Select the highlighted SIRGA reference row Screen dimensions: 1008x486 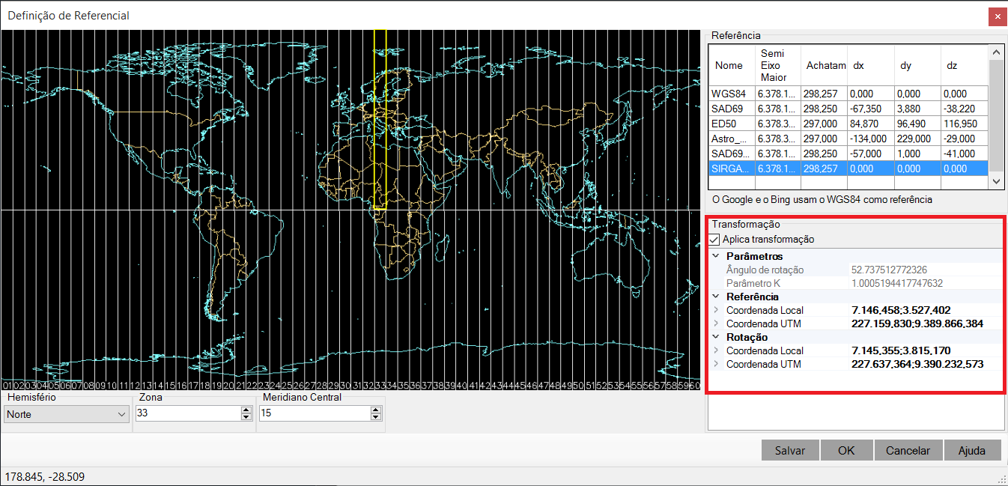tap(848, 168)
